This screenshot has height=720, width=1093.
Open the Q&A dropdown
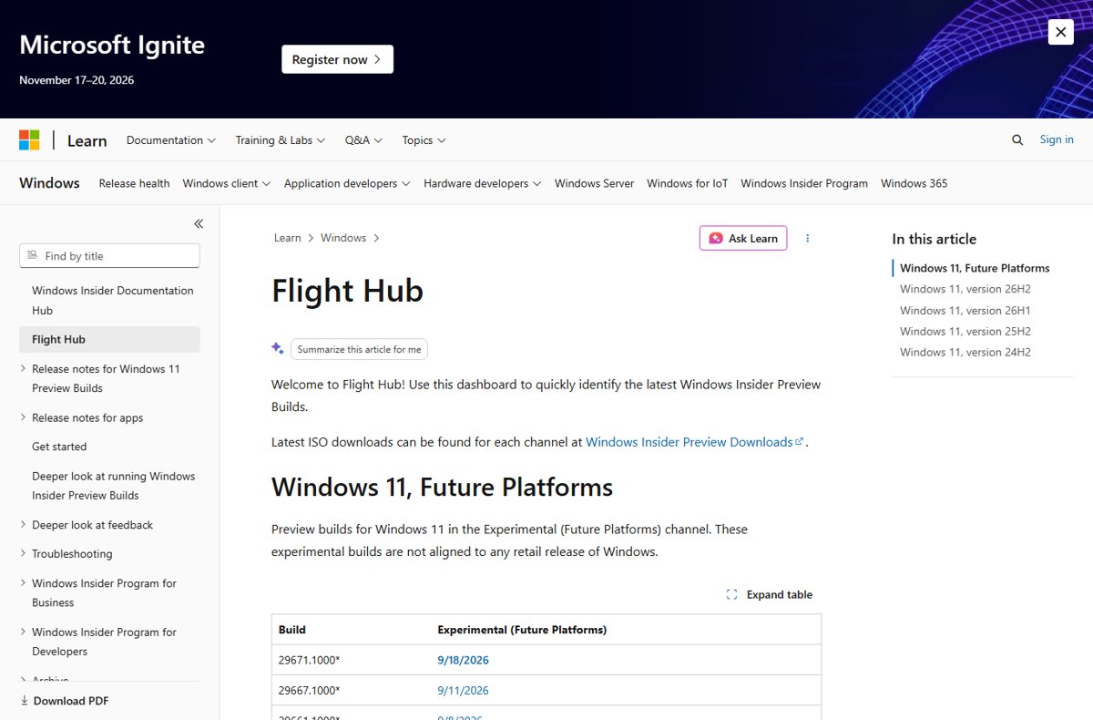pos(363,140)
